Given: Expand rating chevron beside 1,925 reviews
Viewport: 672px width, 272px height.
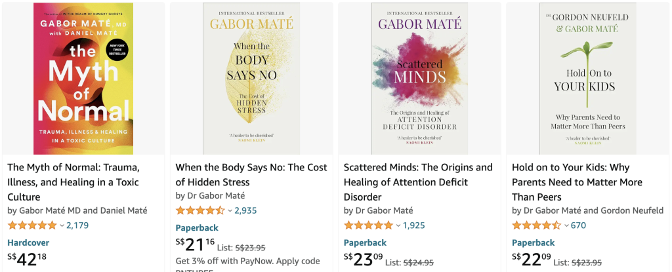Looking at the screenshot, I should [398, 225].
